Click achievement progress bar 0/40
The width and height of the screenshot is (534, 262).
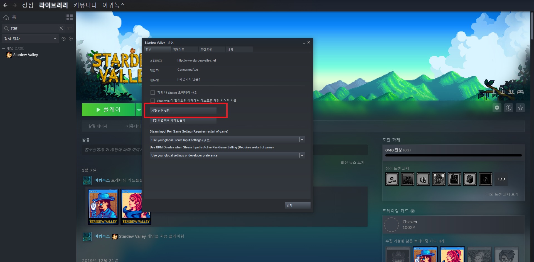453,155
